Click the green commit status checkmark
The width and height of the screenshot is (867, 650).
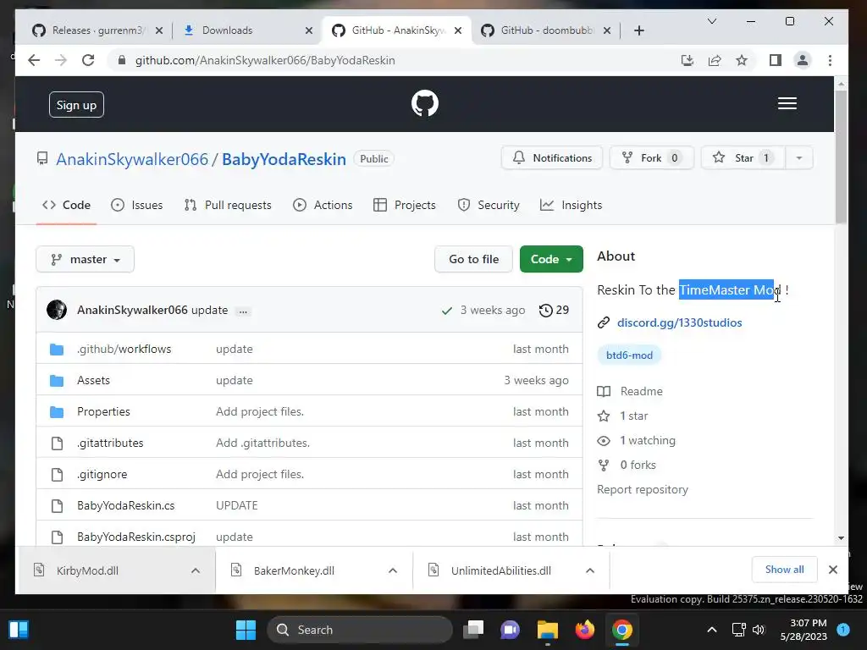pyautogui.click(x=447, y=311)
